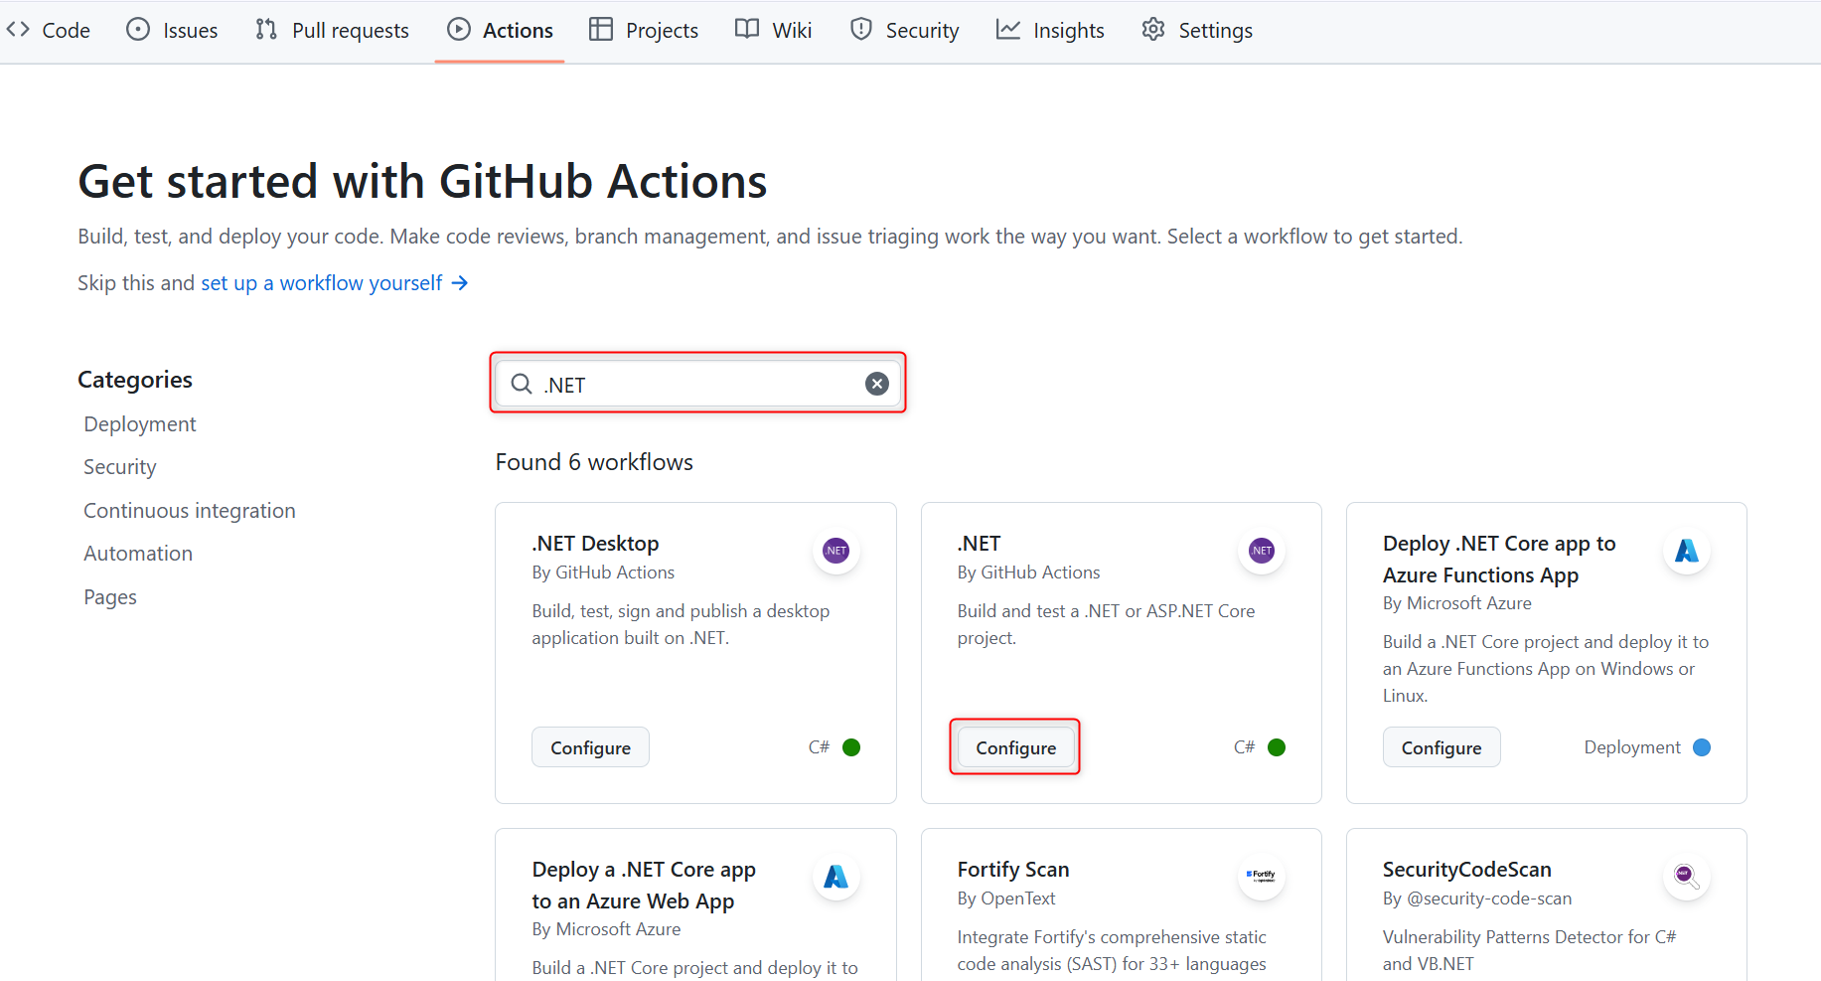
Task: Open the Projects board icon
Action: pyautogui.click(x=601, y=30)
